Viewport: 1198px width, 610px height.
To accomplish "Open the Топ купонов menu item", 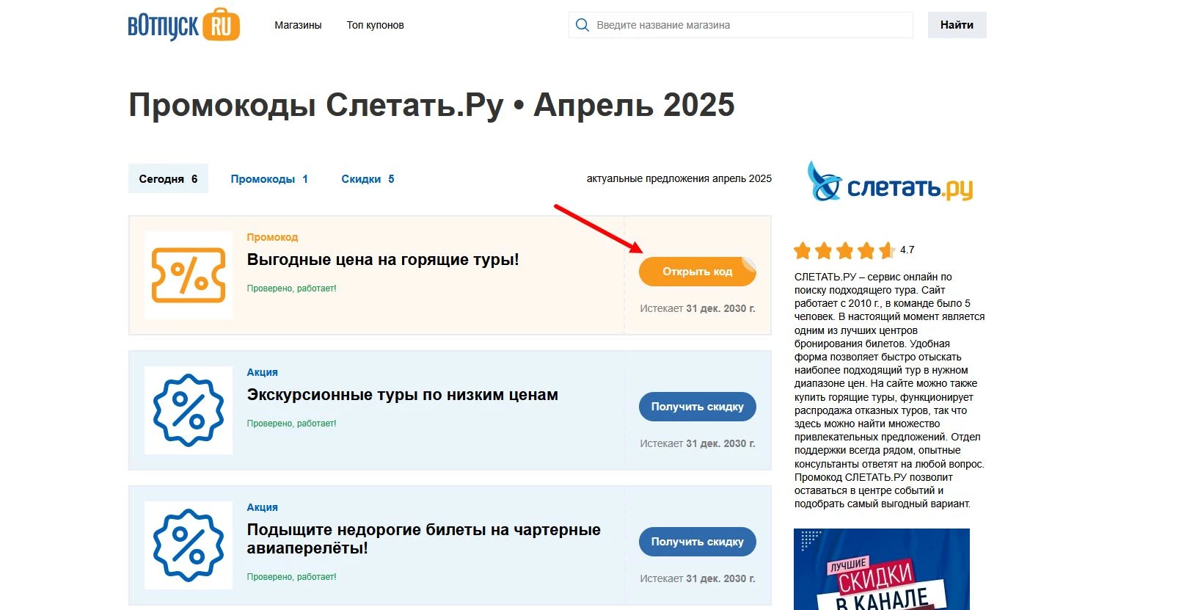I will pyautogui.click(x=375, y=25).
